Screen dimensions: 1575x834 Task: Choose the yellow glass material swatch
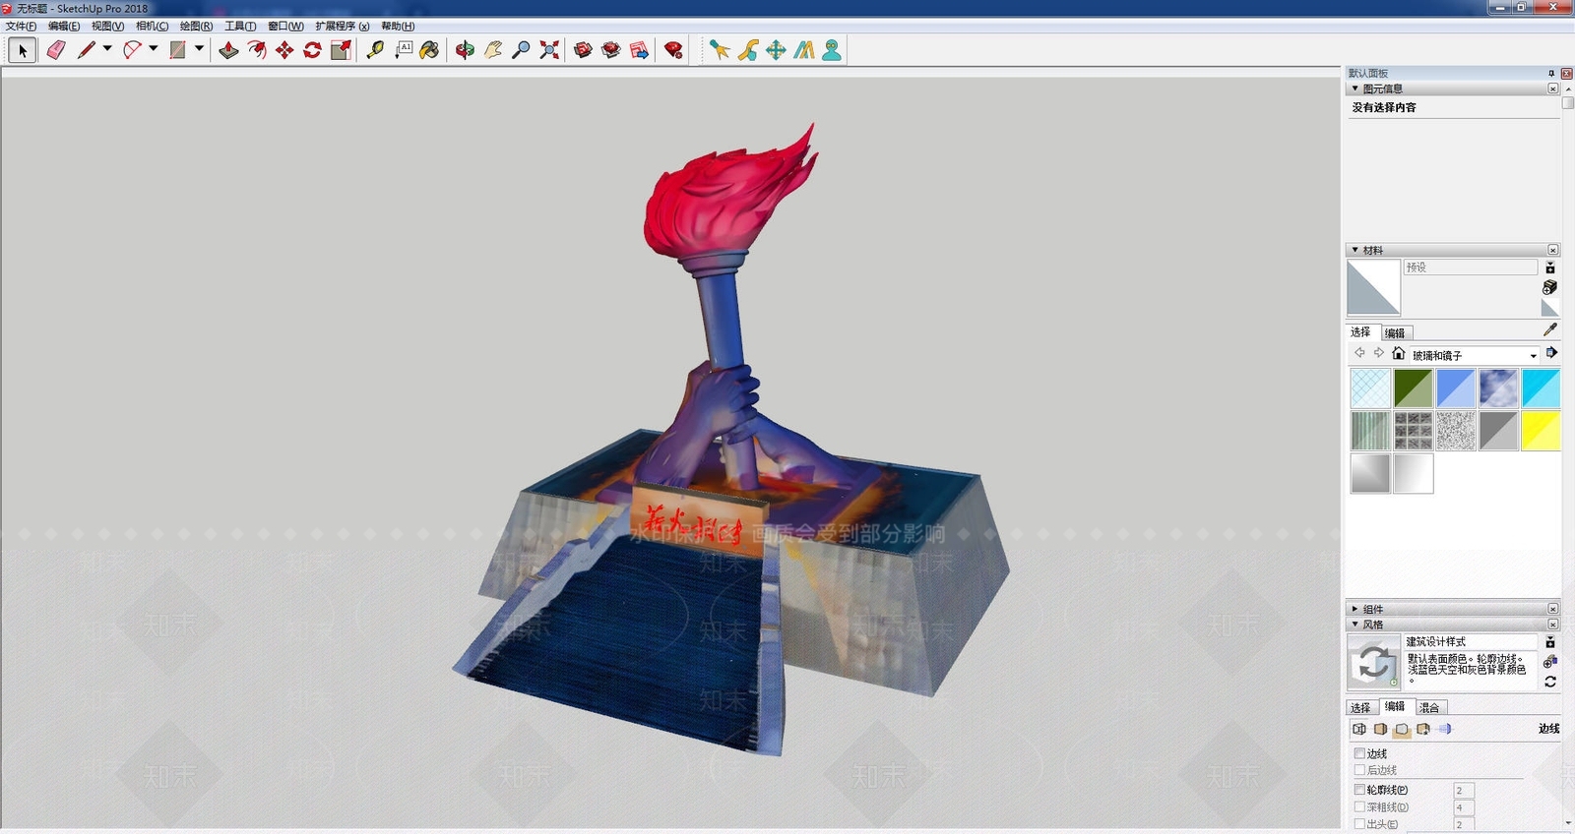tap(1541, 431)
